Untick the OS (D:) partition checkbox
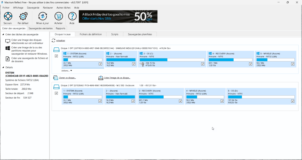This screenshot has width=302, height=160. pyautogui.click(x=293, y=101)
